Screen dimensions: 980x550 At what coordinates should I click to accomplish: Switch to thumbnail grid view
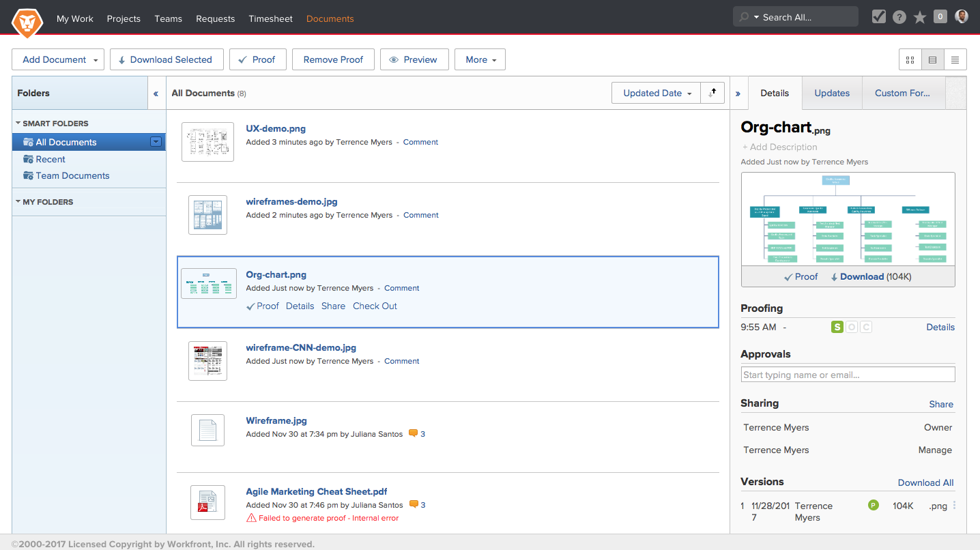(x=910, y=59)
